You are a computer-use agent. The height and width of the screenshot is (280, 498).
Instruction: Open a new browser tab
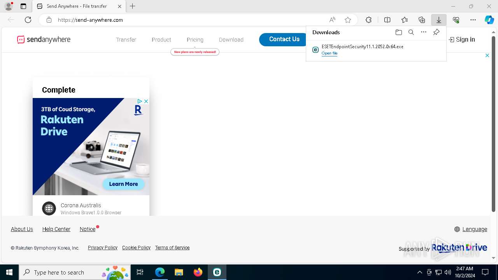click(x=133, y=6)
